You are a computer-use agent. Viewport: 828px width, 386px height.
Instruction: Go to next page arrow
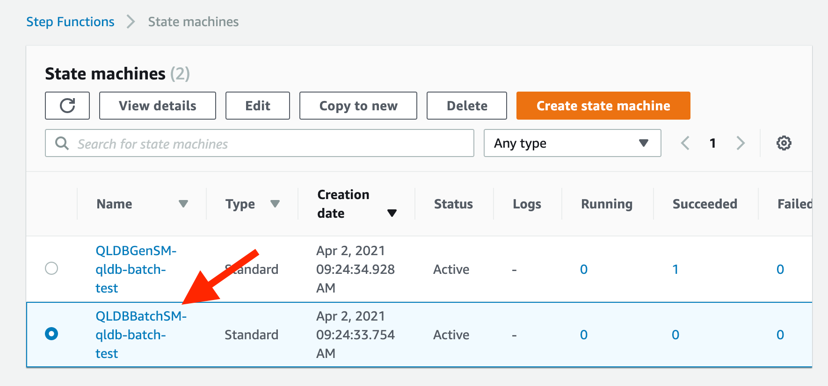pos(740,143)
